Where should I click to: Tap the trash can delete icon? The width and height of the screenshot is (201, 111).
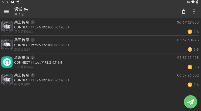click(x=184, y=11)
